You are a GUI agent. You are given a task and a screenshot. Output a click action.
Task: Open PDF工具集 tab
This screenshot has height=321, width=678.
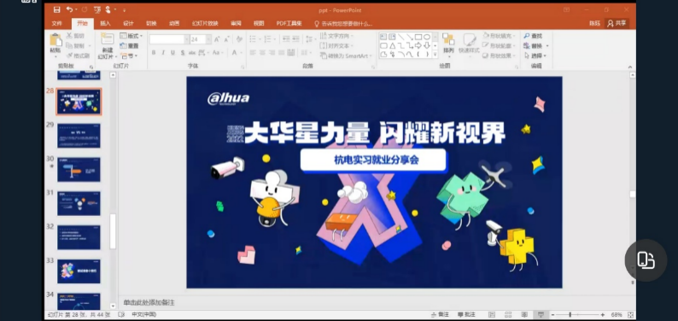pyautogui.click(x=289, y=23)
